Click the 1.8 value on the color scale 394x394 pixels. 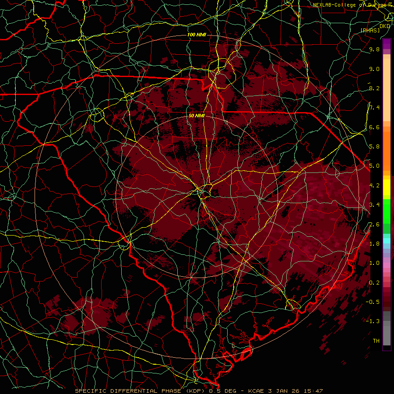pos(374,244)
